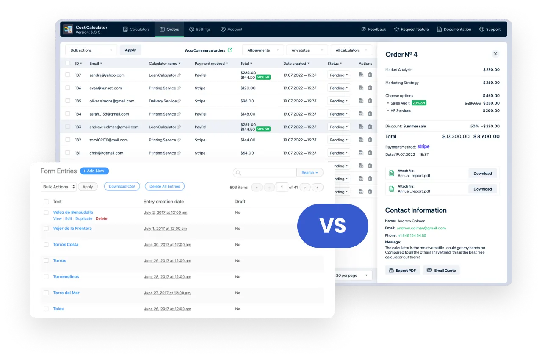This screenshot has height=359, width=542.
Task: Delete order 183 with trash icon
Action: [370, 127]
